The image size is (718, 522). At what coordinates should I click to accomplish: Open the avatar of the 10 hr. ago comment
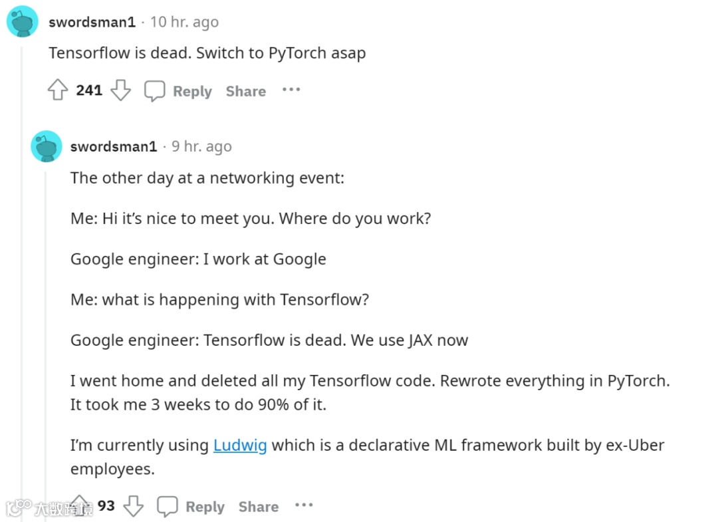pos(23,22)
